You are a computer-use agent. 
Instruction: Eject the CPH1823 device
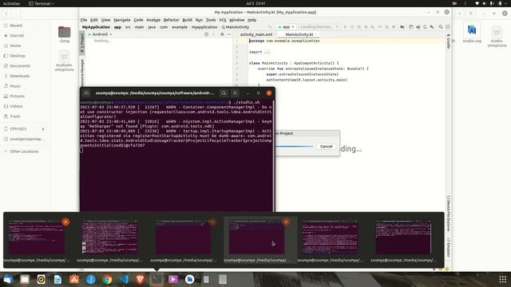pos(43,129)
